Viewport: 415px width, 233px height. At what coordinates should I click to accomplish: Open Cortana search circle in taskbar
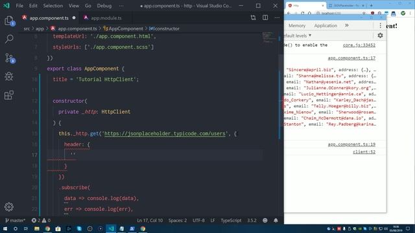pos(16,228)
